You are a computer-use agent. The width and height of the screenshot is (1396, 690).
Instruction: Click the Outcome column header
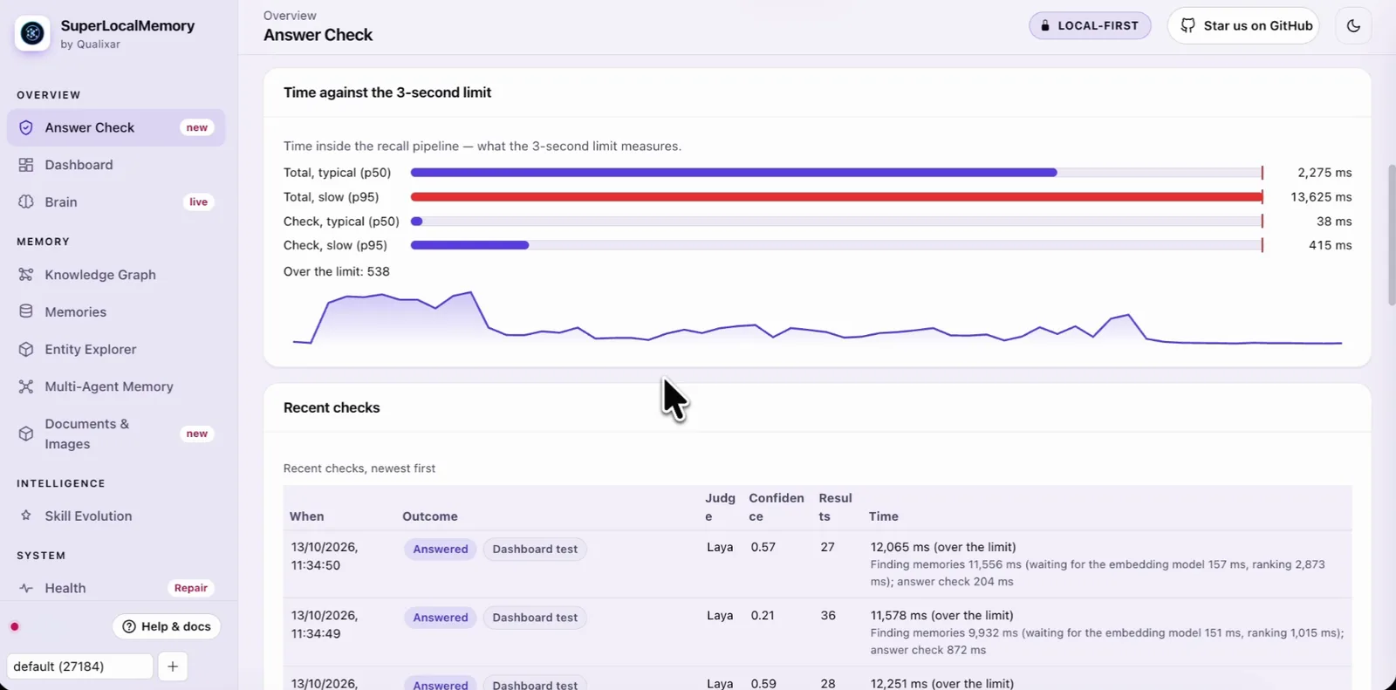[430, 516]
